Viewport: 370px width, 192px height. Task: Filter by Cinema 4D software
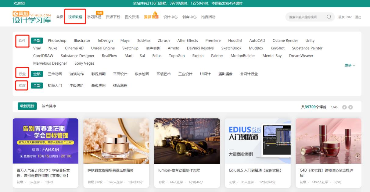click(74, 48)
